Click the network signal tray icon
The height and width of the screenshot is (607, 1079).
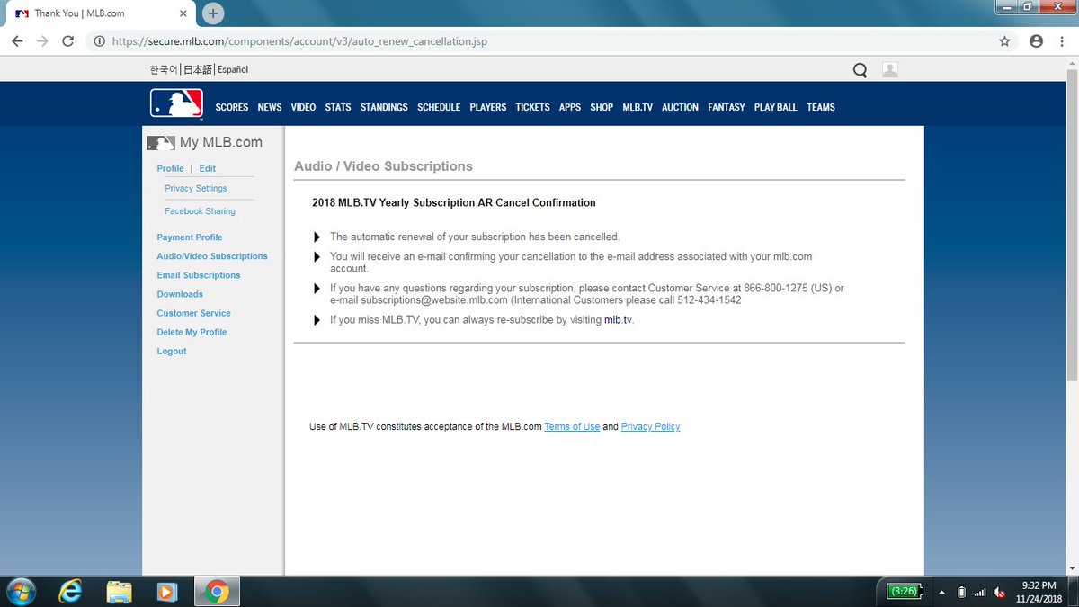(x=980, y=592)
